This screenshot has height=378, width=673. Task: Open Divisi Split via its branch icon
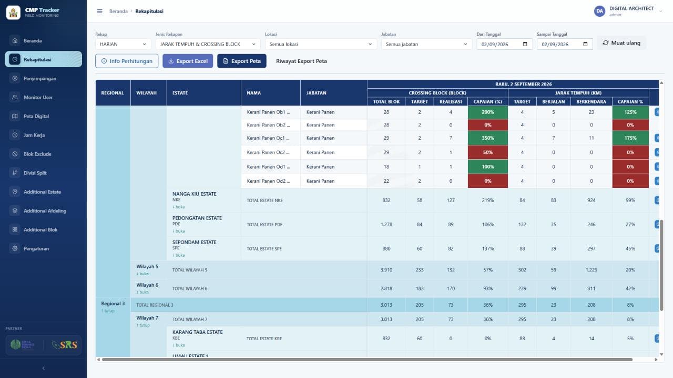[15, 173]
